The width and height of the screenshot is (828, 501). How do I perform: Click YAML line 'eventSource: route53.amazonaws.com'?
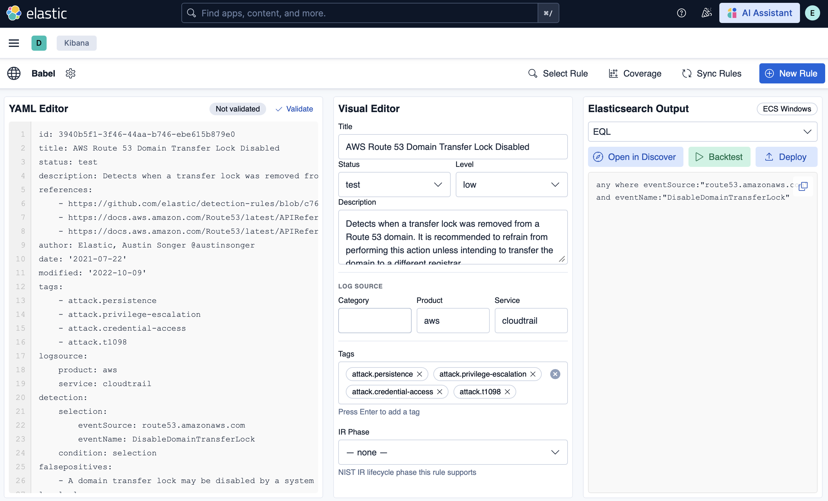pyautogui.click(x=162, y=425)
